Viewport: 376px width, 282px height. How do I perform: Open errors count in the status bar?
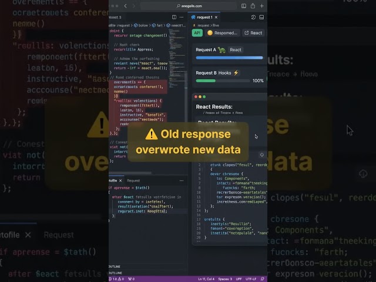[113, 279]
